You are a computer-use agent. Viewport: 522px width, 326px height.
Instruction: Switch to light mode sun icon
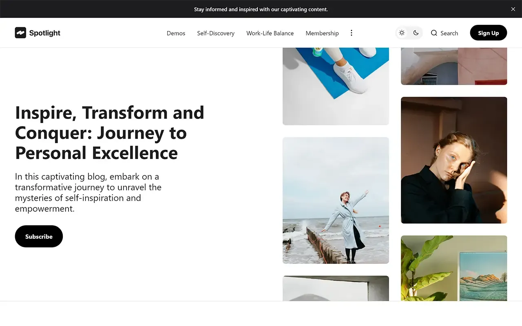(x=402, y=33)
